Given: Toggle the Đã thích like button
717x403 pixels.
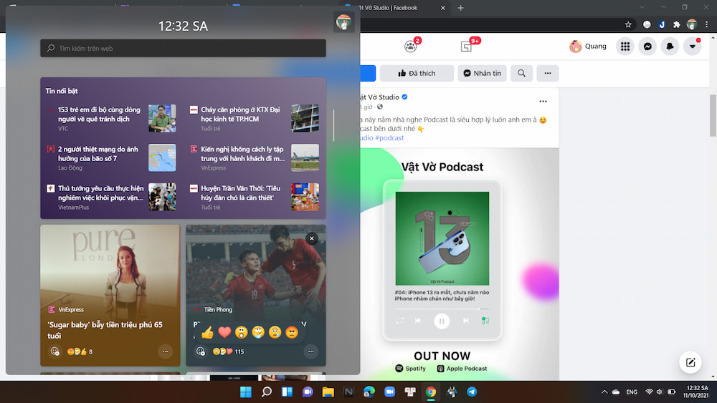Looking at the screenshot, I should coord(417,73).
